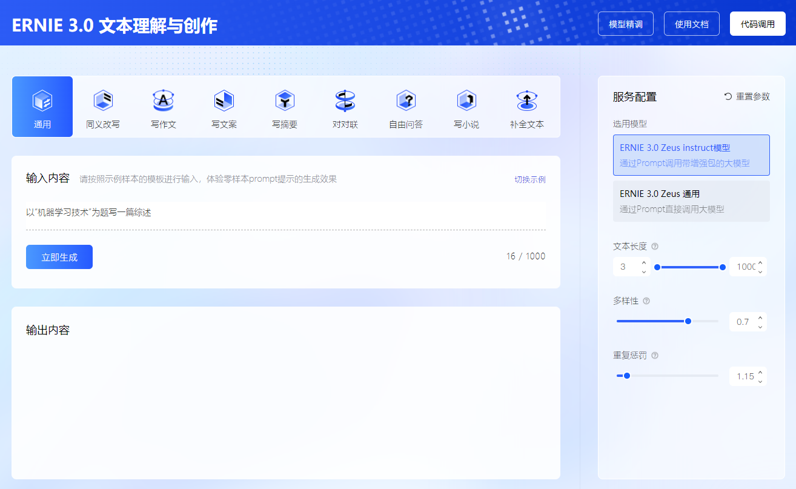The width and height of the screenshot is (796, 489).
Task: Open the 自由问答 free Q&A icon
Action: [x=406, y=101]
